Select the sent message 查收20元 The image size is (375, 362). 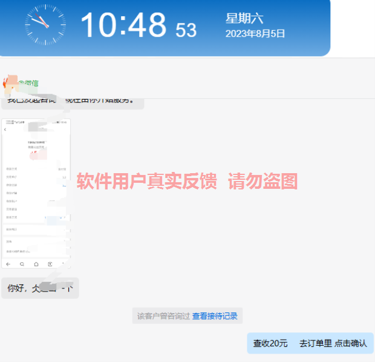[270, 343]
